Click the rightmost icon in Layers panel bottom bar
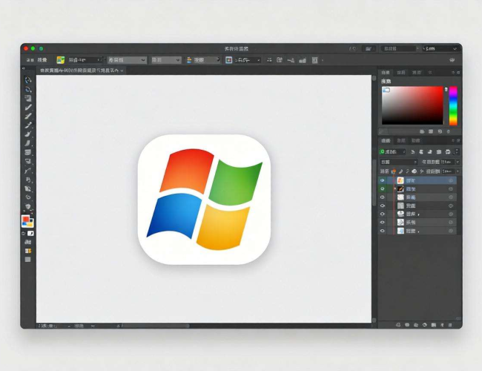This screenshot has height=371, width=482. point(450,325)
